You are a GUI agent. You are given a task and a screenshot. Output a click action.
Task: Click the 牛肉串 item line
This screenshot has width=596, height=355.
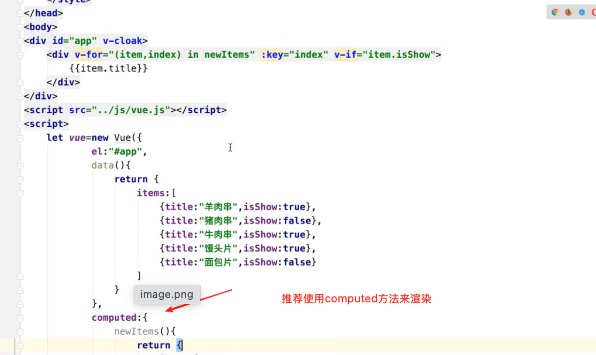[x=238, y=235]
